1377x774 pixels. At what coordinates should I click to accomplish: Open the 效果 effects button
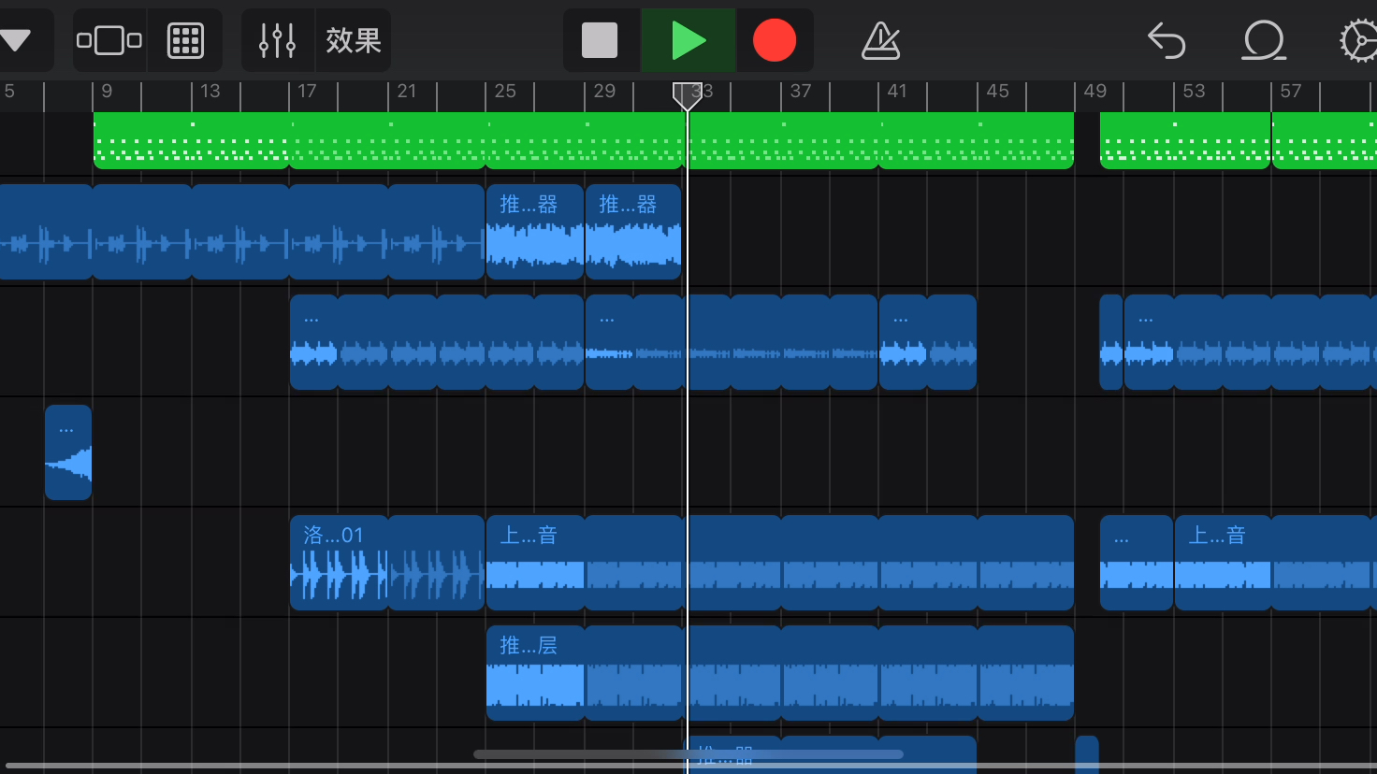354,40
